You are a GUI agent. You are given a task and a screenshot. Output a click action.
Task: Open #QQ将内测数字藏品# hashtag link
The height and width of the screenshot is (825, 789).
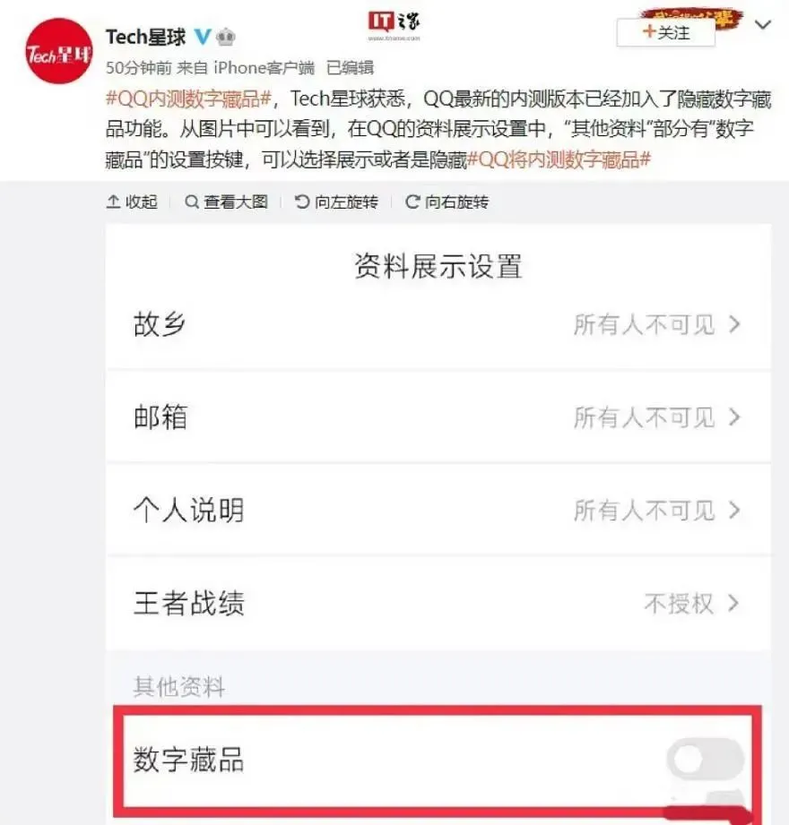pos(559,159)
